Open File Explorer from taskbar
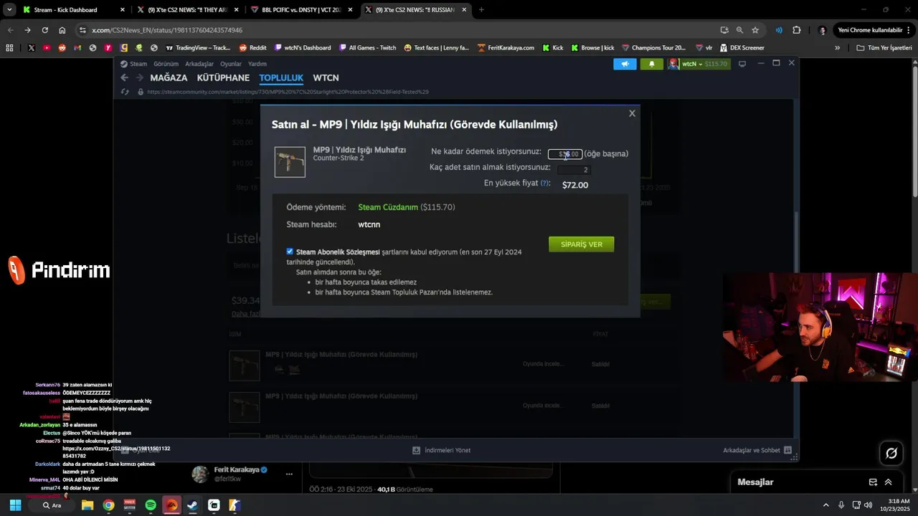 coord(87,505)
